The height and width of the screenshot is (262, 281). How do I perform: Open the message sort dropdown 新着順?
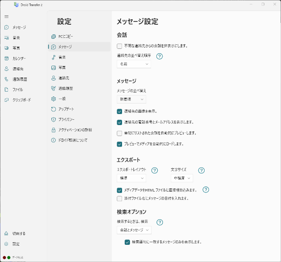(131, 99)
